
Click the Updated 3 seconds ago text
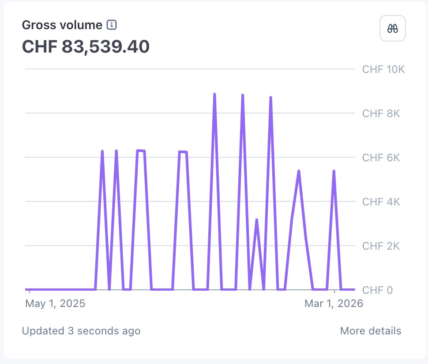point(81,331)
